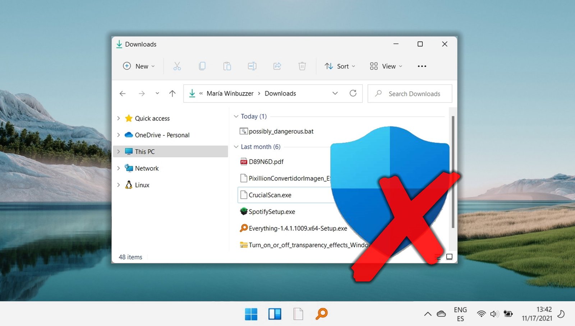Click the Rename icon in the toolbar
This screenshot has height=326, width=575.
coord(252,66)
